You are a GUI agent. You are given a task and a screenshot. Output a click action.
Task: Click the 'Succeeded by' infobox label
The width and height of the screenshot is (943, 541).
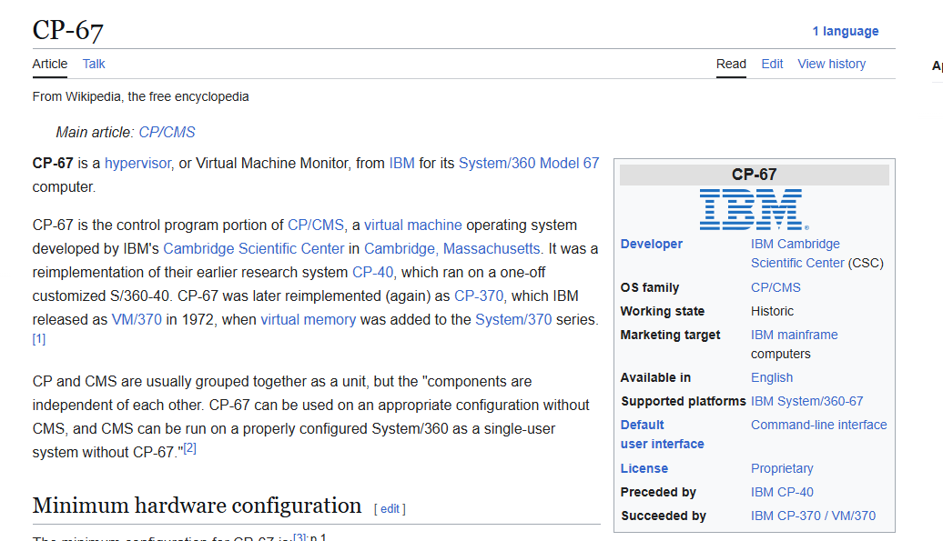click(x=664, y=516)
